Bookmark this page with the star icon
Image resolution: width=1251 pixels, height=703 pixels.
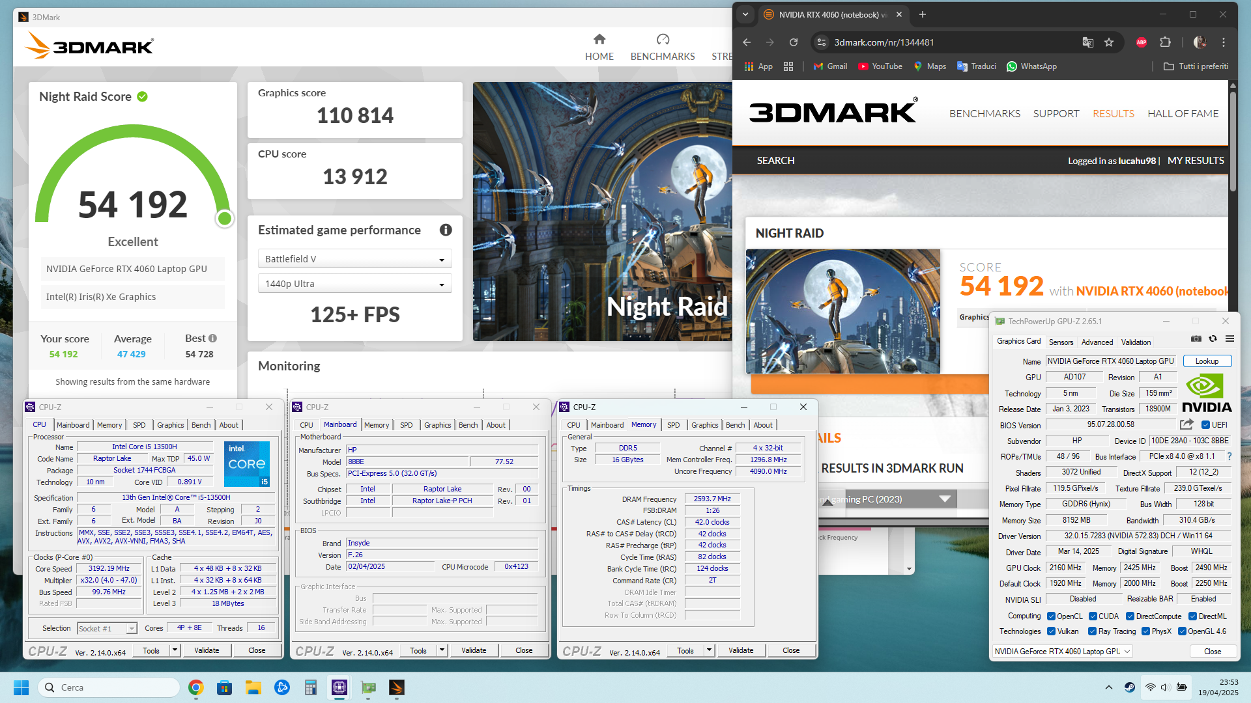pyautogui.click(x=1109, y=42)
